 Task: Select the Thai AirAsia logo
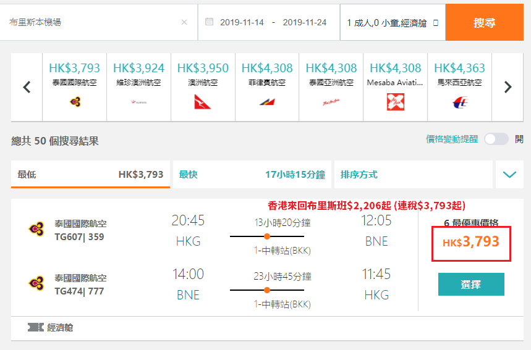[331, 102]
